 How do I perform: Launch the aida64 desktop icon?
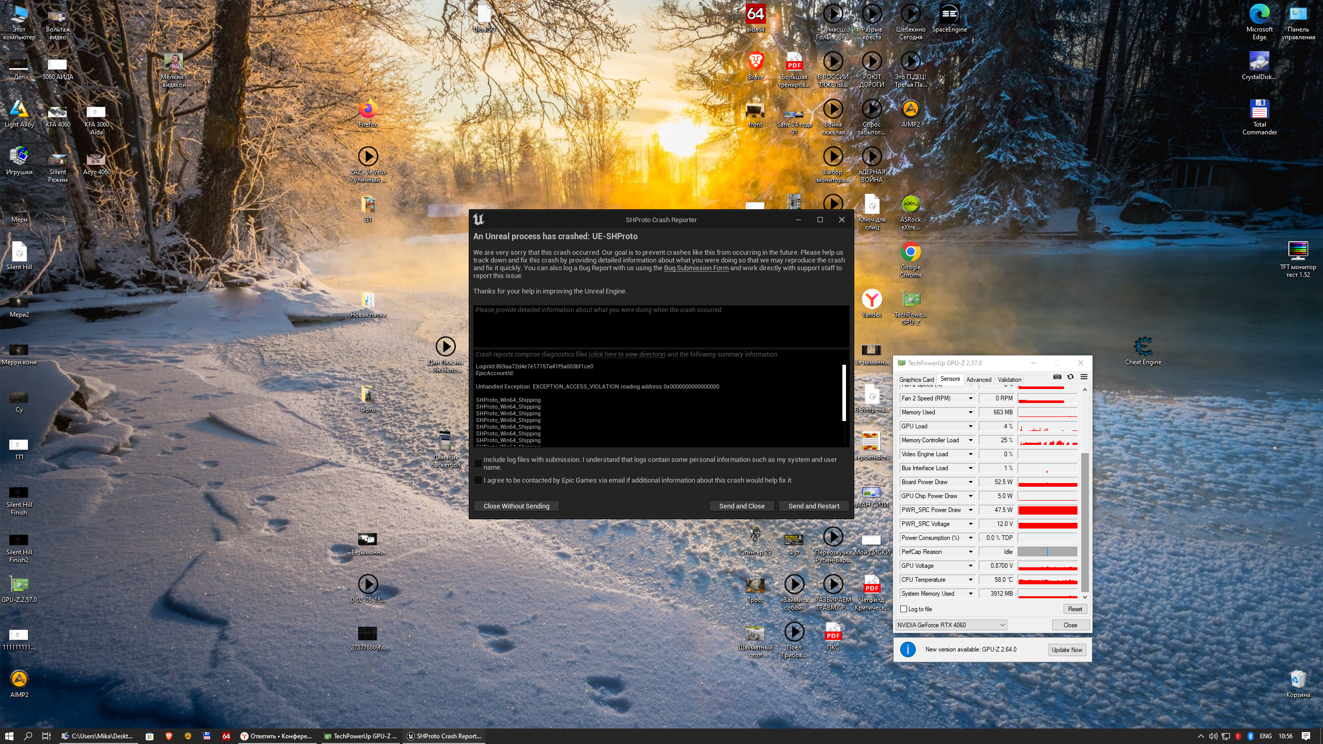(x=755, y=14)
